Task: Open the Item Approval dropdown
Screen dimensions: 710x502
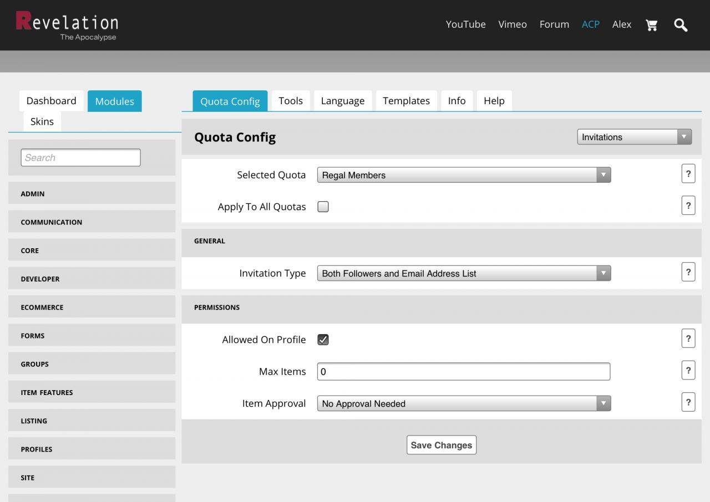Action: pyautogui.click(x=464, y=403)
